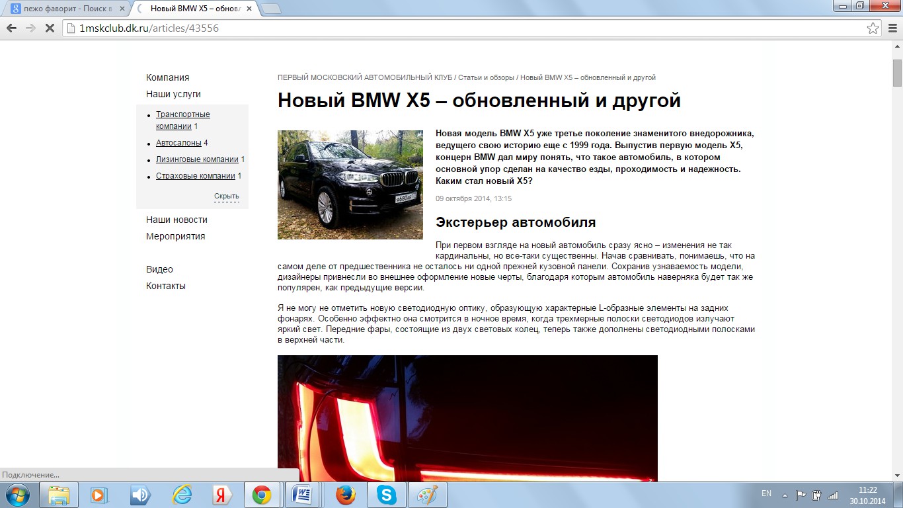Click the 'ПЕРВЫЙ МОСКОВСКИЙ АВТОМОБИЛЬНЫЙ КЛУБ' breadcrumb
This screenshot has width=903, height=508.
click(x=365, y=77)
